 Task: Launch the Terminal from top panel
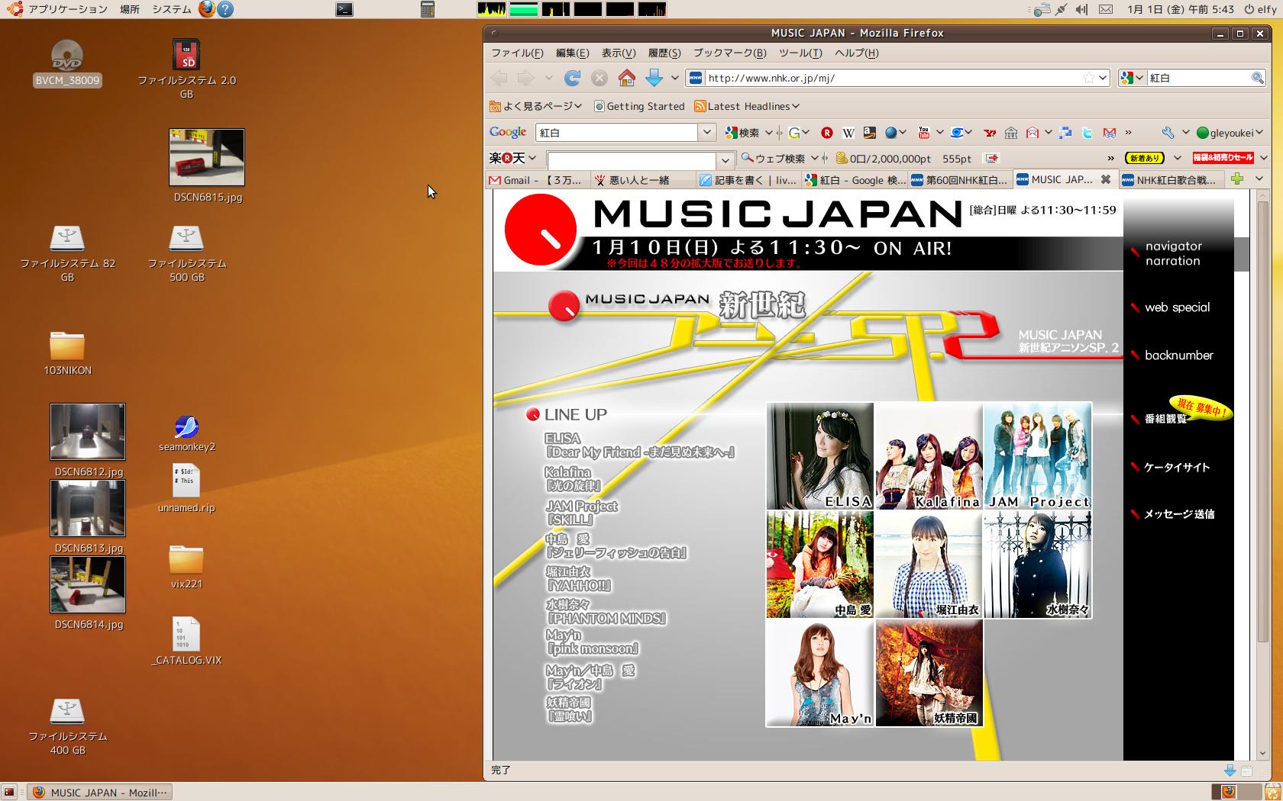[x=344, y=9]
